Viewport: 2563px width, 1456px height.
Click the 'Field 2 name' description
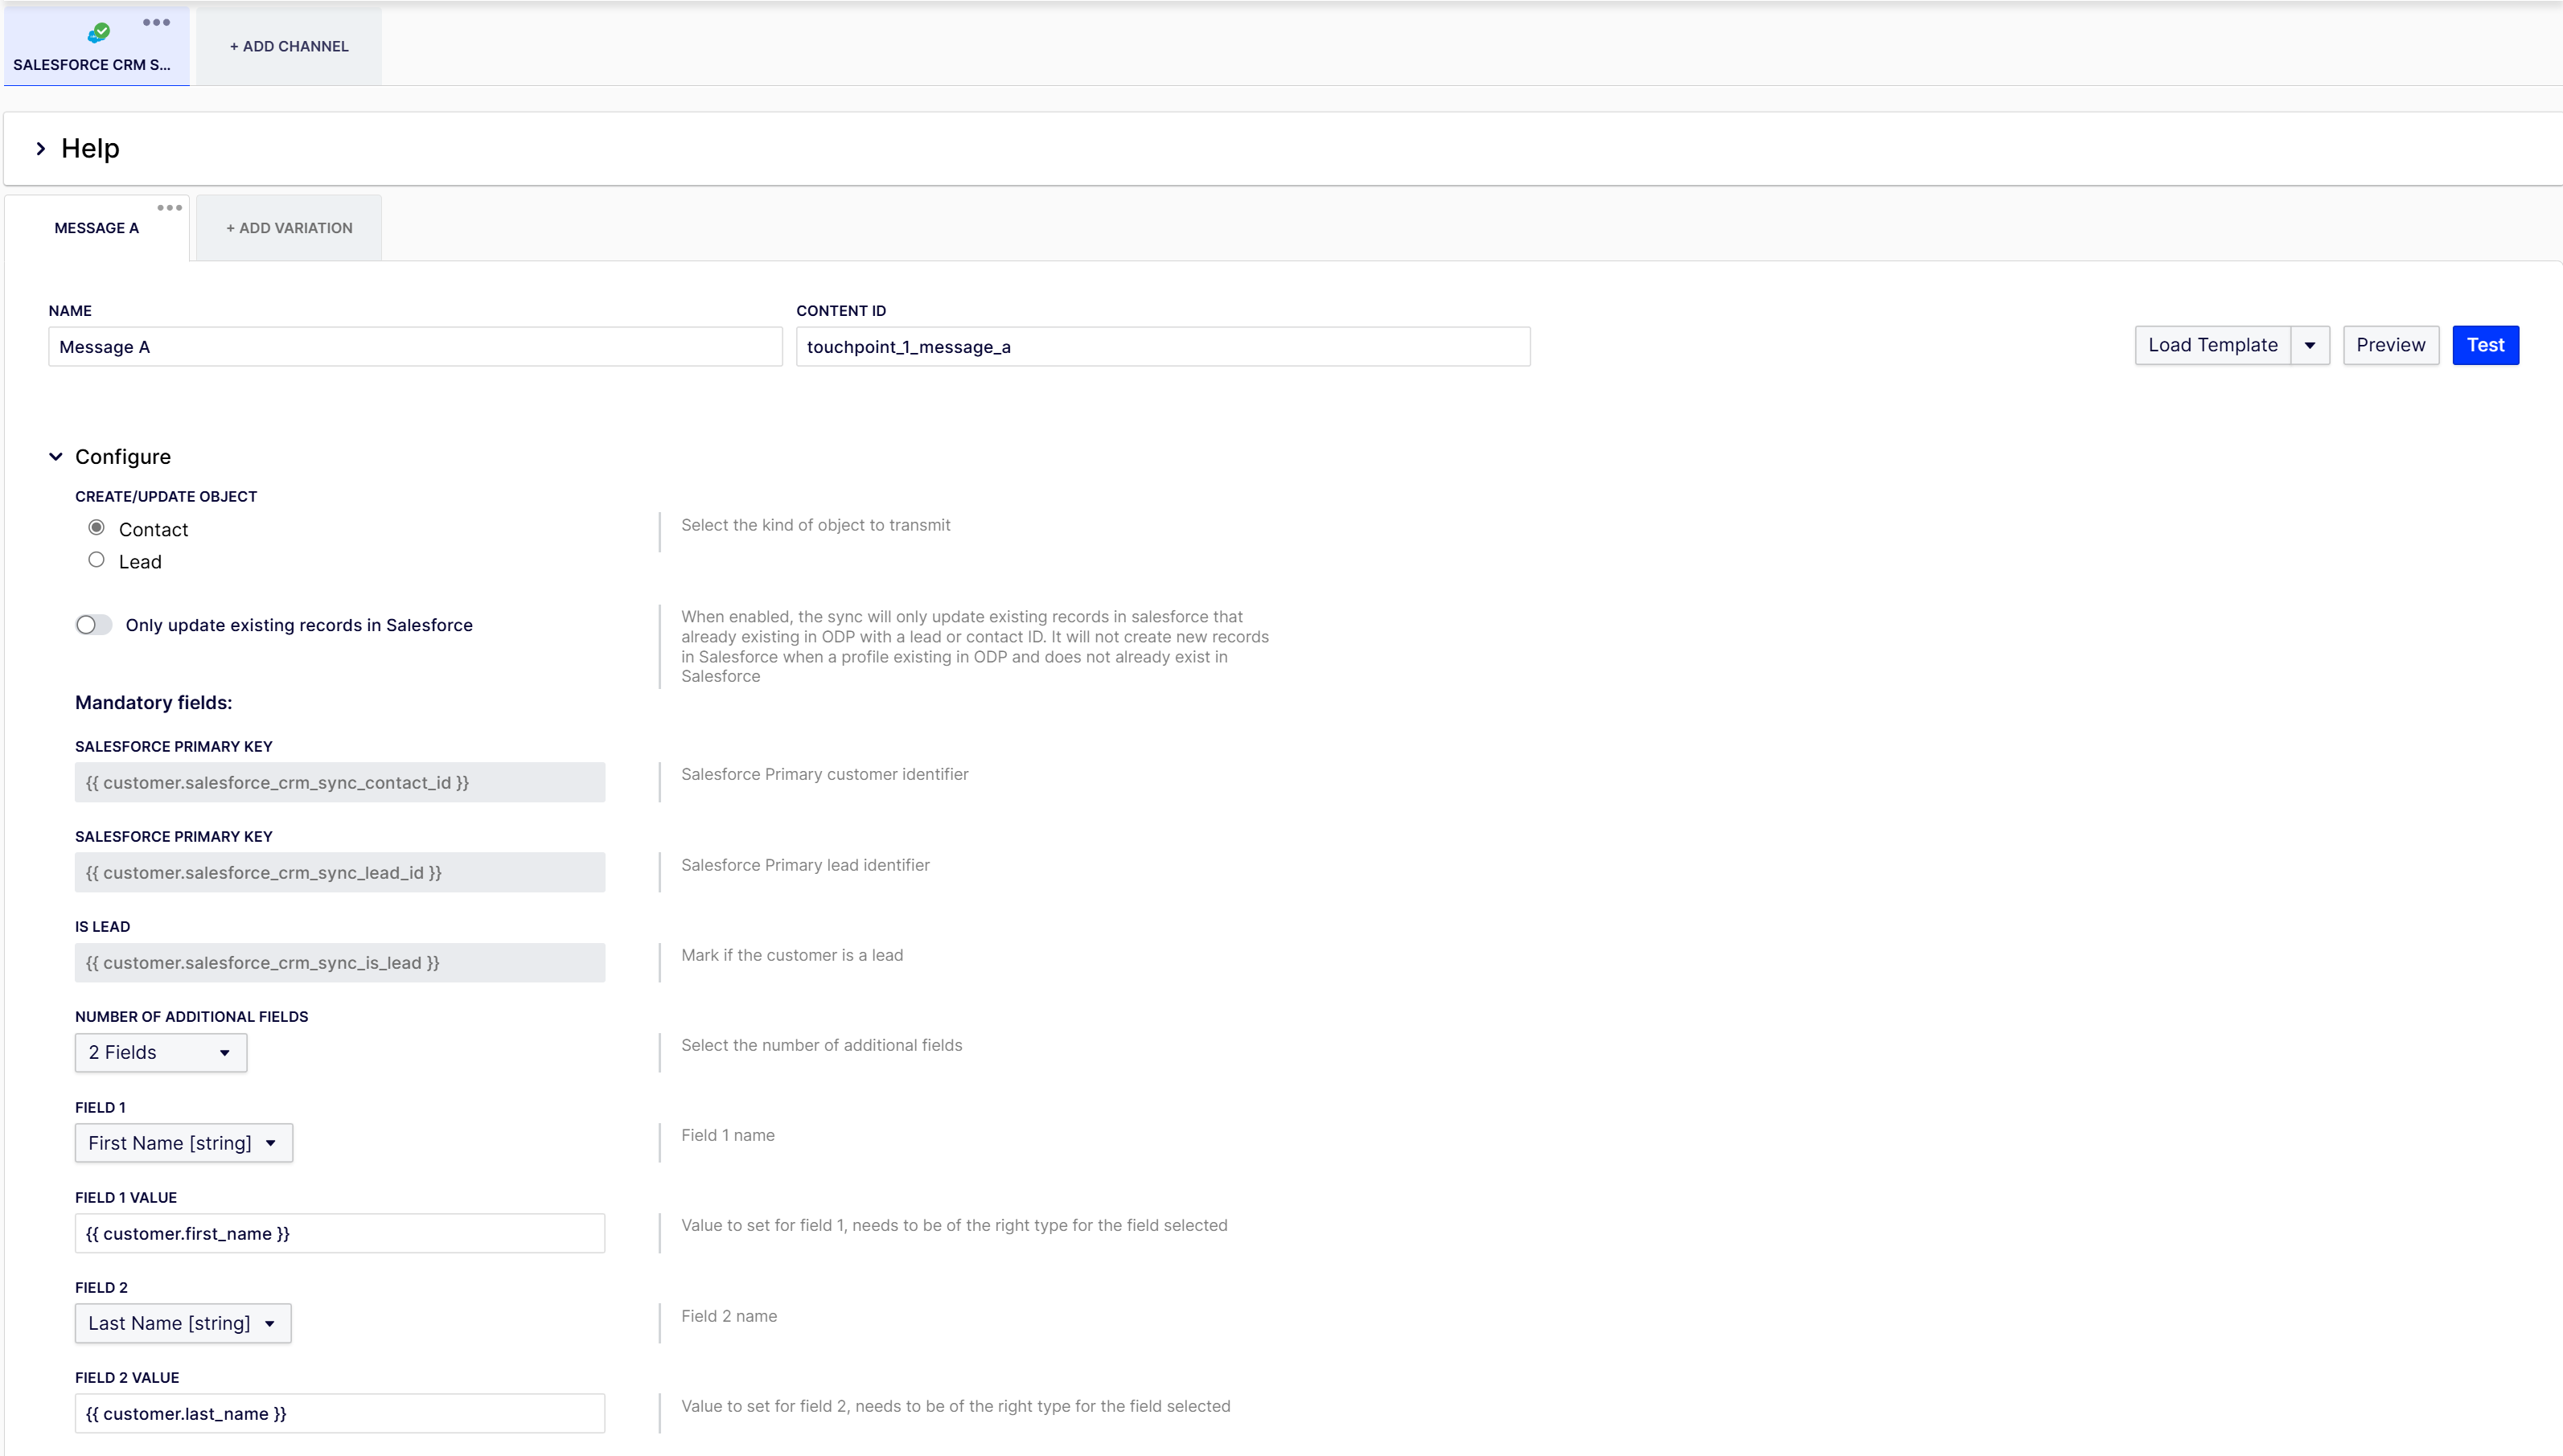pos(729,1316)
